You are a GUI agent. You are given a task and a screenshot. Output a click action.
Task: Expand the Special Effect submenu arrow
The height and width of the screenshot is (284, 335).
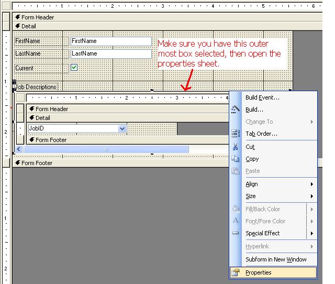pyautogui.click(x=312, y=233)
